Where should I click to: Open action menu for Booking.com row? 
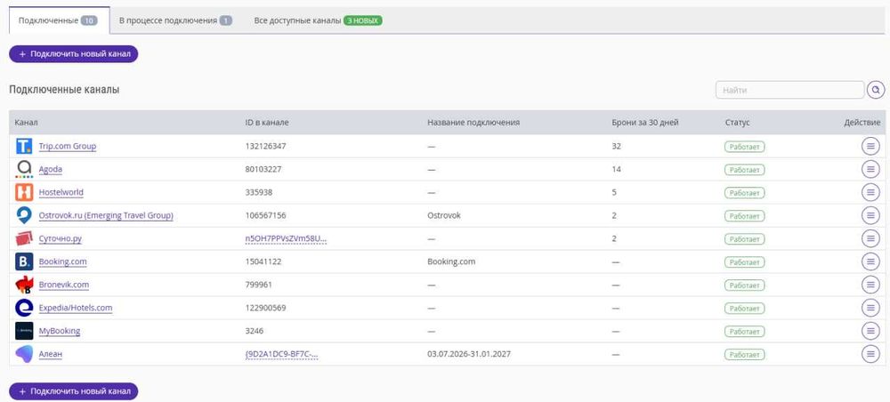(x=870, y=261)
